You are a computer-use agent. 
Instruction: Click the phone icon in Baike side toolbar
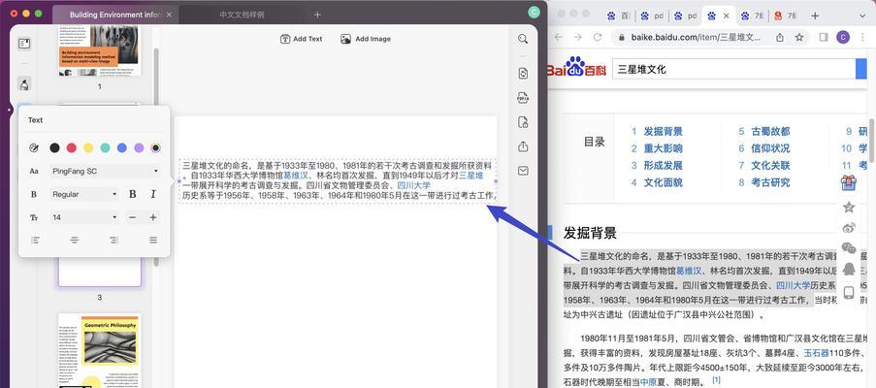849,293
